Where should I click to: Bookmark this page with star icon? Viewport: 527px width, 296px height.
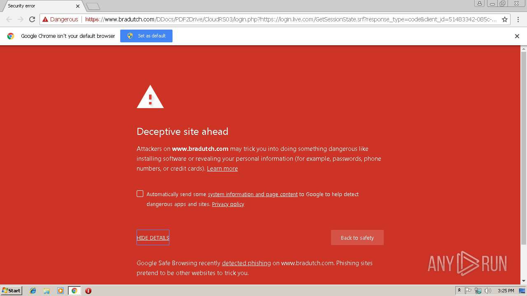504,19
